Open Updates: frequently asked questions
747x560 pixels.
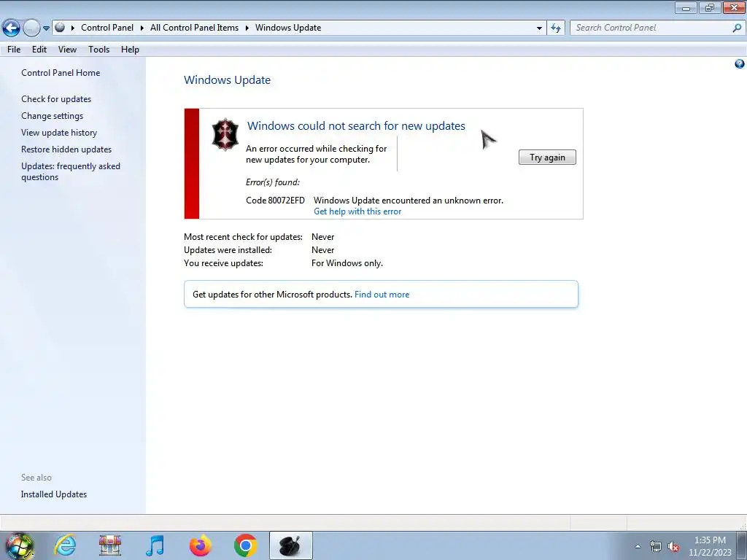click(71, 171)
